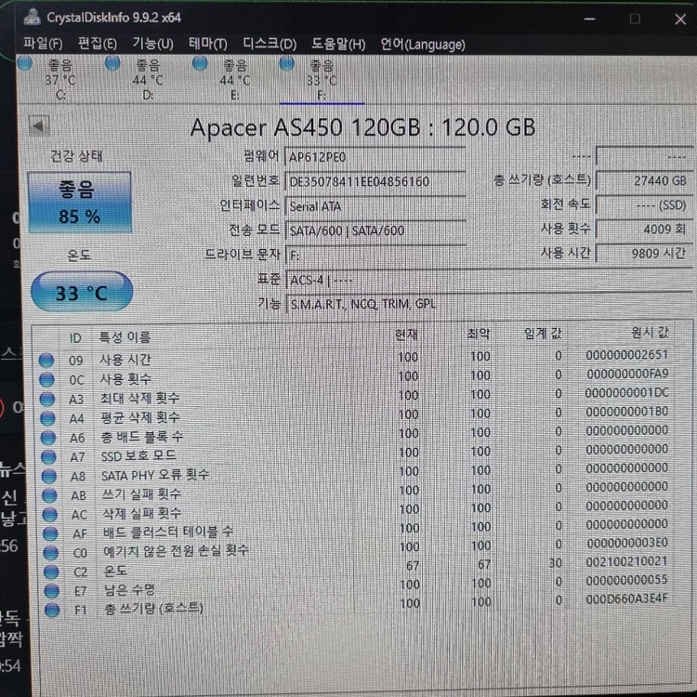The height and width of the screenshot is (697, 697).
Task: Click status icon for attribute 09 사용 시간
Action: pyautogui.click(x=46, y=360)
